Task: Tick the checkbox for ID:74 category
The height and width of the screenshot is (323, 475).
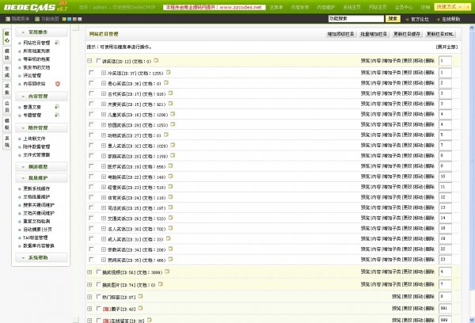Action: (x=98, y=284)
